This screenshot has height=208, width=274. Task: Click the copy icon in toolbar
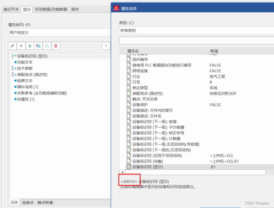point(38,46)
